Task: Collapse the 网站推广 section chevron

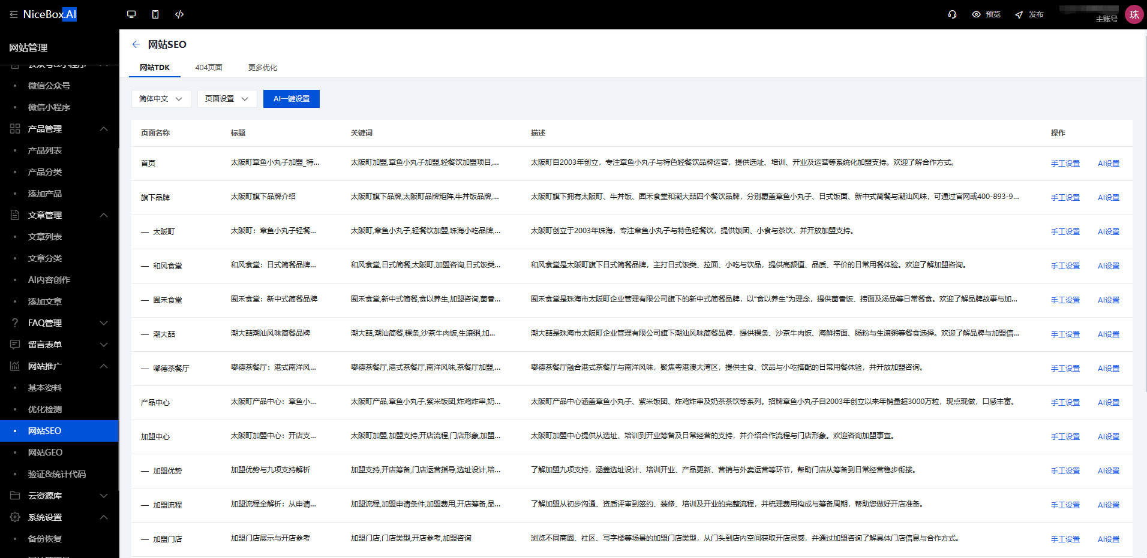Action: (x=104, y=366)
